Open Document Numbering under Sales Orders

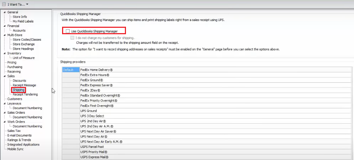[27, 117]
